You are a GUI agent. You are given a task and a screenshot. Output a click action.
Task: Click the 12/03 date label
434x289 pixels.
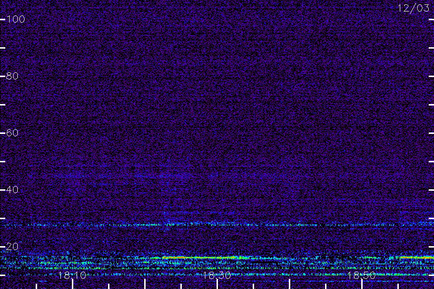coord(414,8)
